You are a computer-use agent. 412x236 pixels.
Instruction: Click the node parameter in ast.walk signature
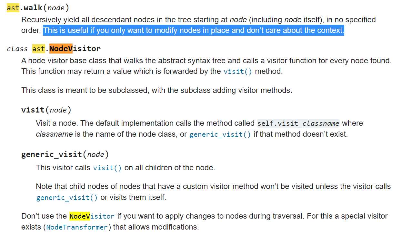(x=56, y=8)
